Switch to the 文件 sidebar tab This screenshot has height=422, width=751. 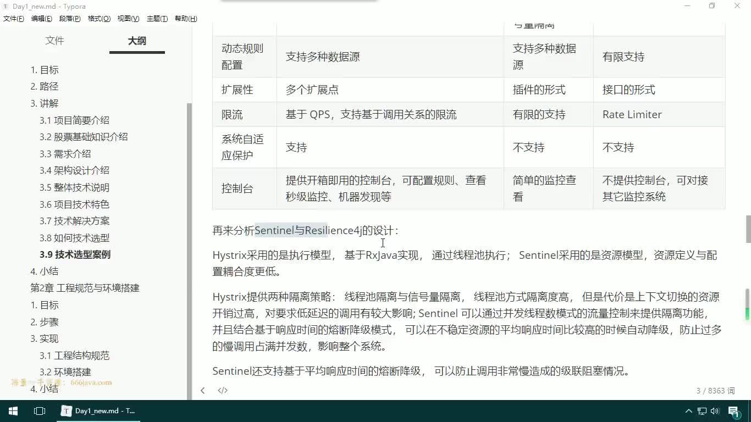(x=54, y=41)
